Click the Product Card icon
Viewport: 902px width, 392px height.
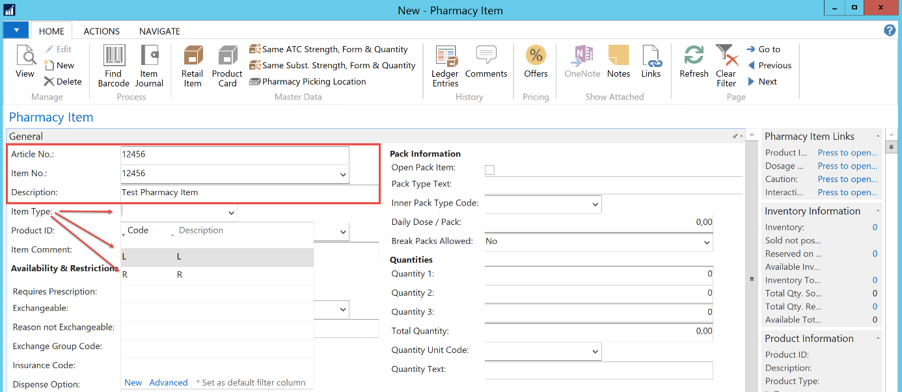click(227, 57)
